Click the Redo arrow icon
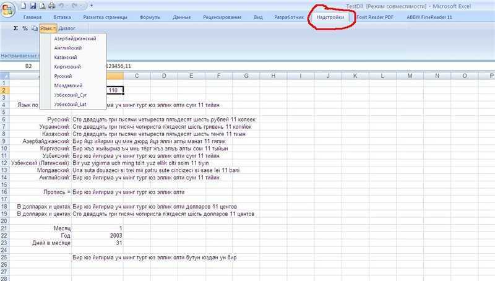 pos(74,6)
